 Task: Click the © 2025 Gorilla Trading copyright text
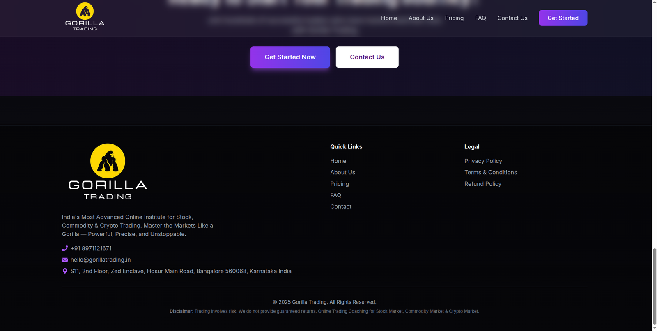click(x=324, y=302)
